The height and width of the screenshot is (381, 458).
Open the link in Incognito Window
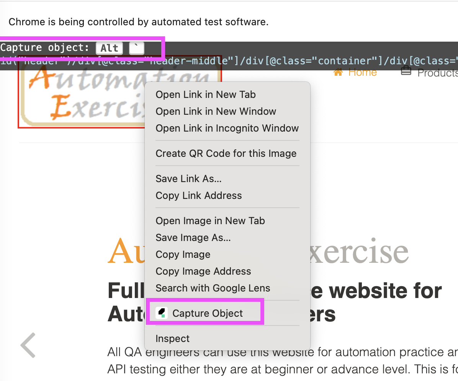click(x=227, y=128)
